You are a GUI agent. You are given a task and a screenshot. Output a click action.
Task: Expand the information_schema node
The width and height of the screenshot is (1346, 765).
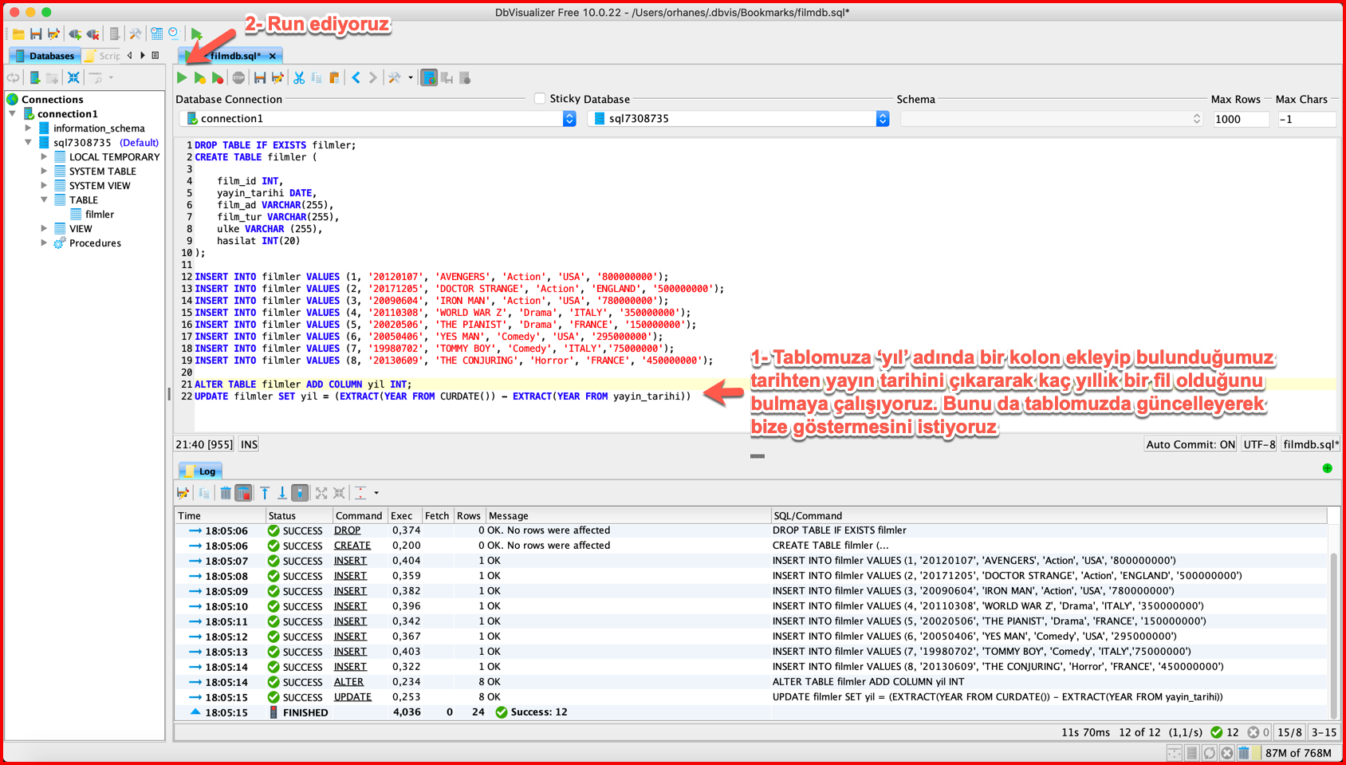(28, 128)
